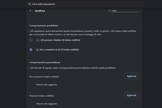
Task: Go back using the arrow beside Notifiche
Action: [x=31, y=11]
